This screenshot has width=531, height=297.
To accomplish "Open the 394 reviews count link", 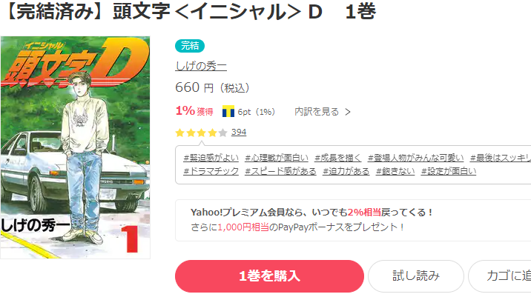I will (239, 133).
